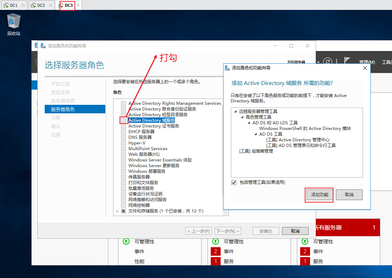Open the 管理(M) menu in Server Manager
The width and height of the screenshot is (392, 278).
tap(367, 62)
